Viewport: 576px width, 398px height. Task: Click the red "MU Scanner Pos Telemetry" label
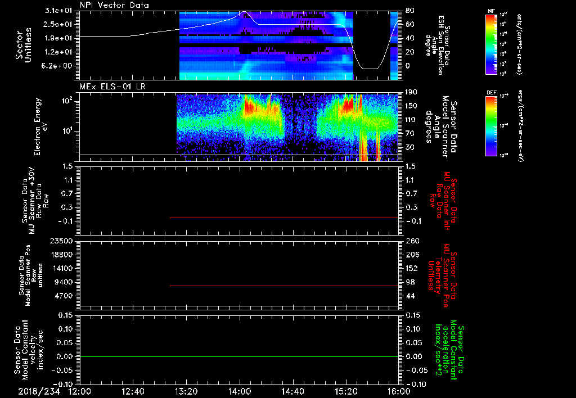(442, 275)
